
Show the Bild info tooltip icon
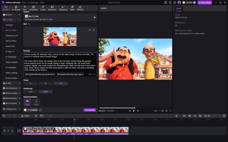[x=29, y=24]
